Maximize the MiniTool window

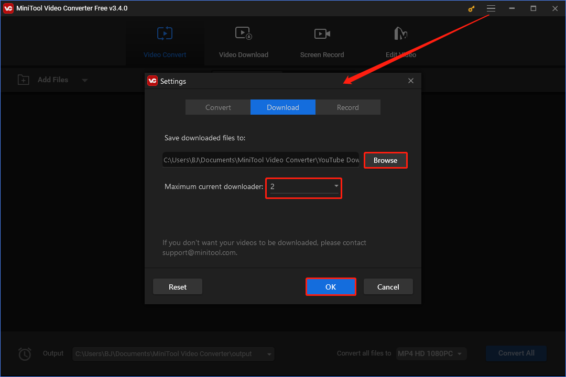[533, 8]
